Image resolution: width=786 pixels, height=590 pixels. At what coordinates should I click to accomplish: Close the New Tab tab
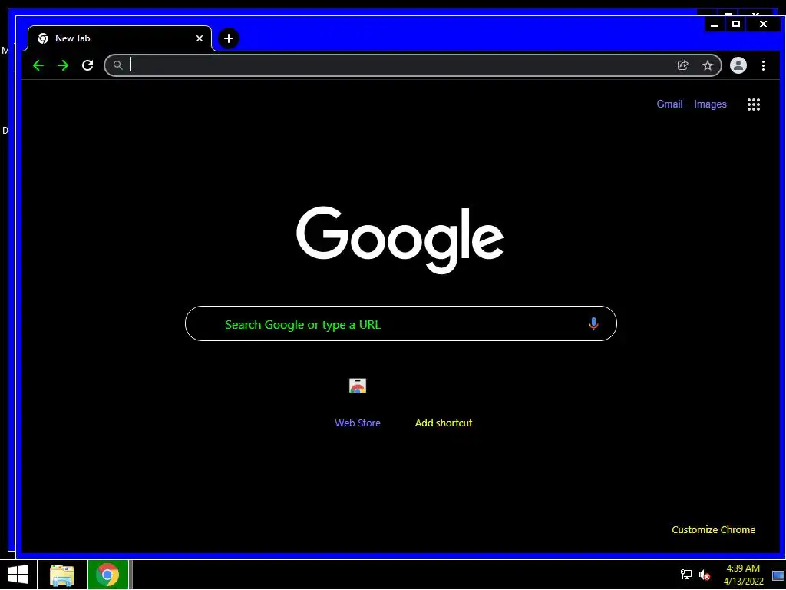tap(200, 38)
